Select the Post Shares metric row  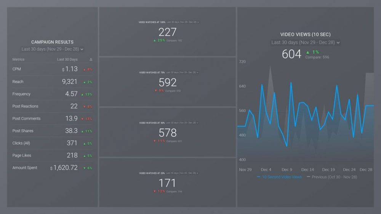pyautogui.click(x=23, y=131)
